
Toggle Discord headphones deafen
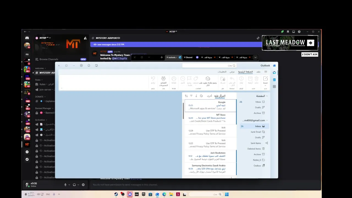click(74, 185)
